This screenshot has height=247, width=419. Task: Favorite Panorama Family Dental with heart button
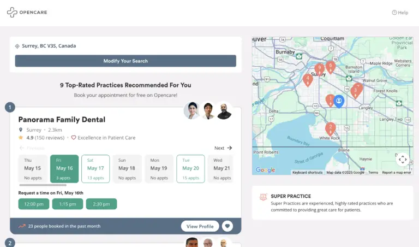click(228, 226)
